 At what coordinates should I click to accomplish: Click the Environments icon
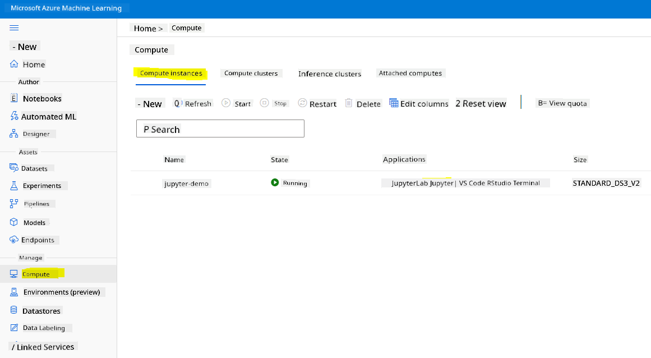13,292
